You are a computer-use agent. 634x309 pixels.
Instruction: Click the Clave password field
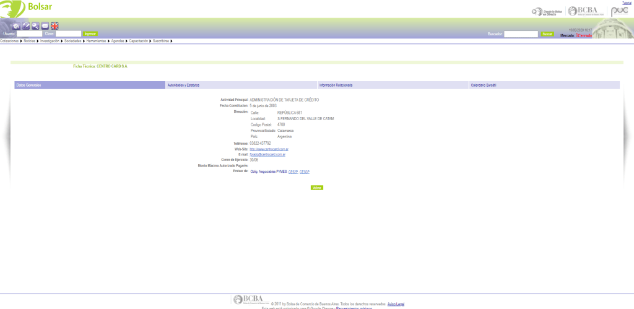tap(68, 34)
